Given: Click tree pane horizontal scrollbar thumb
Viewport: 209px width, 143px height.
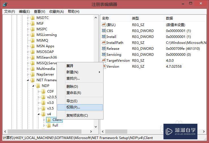Looking at the screenshot, I should [x=44, y=131].
